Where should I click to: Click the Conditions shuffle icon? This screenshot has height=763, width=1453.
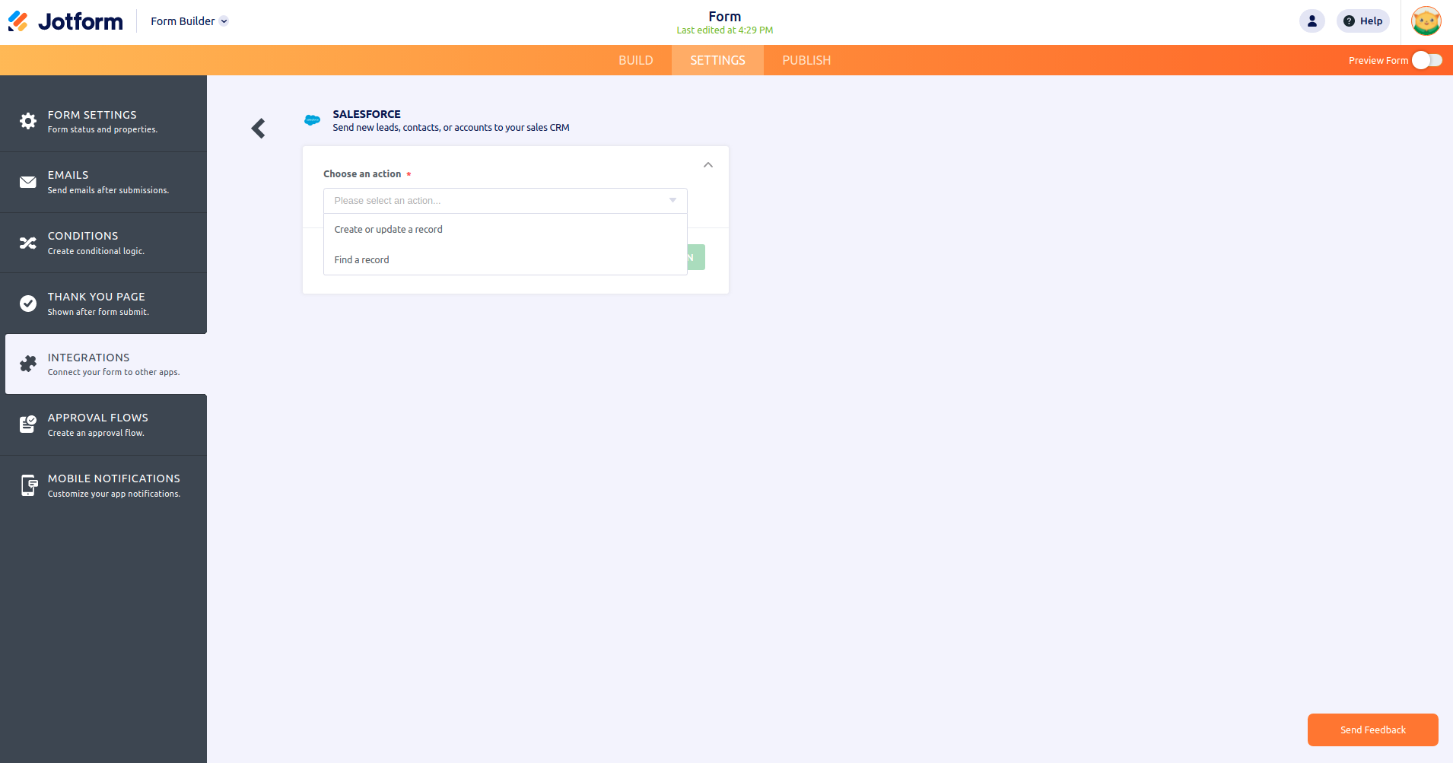click(x=28, y=243)
